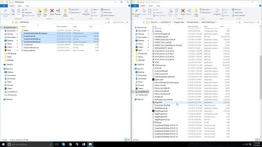Viewport: 262px width, 147px height.
Task: Click Program Files in Grand Theft Auto V breadcrumb
Action: [x=179, y=22]
